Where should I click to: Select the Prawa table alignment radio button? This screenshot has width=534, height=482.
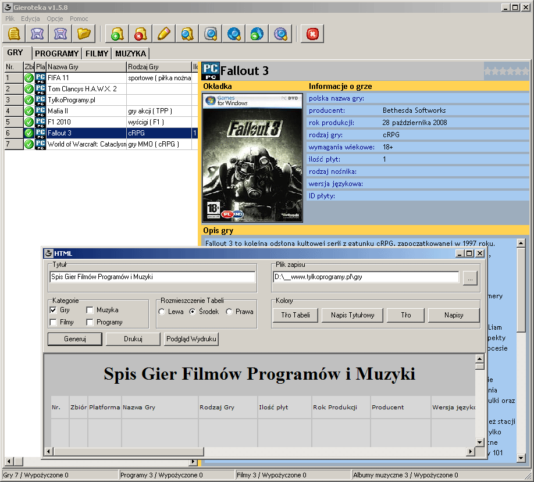(x=229, y=312)
